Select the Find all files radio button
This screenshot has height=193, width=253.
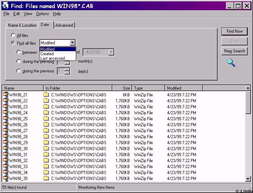(x=13, y=43)
